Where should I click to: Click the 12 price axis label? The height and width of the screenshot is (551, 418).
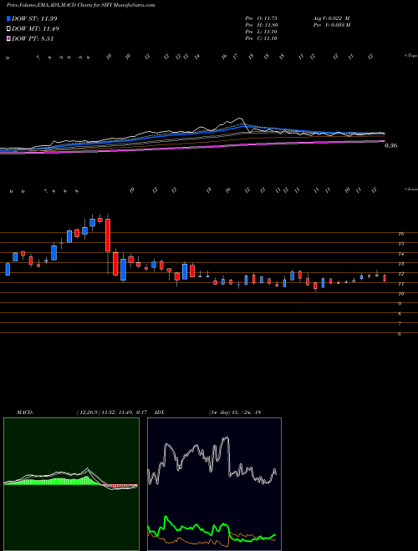[400, 273]
